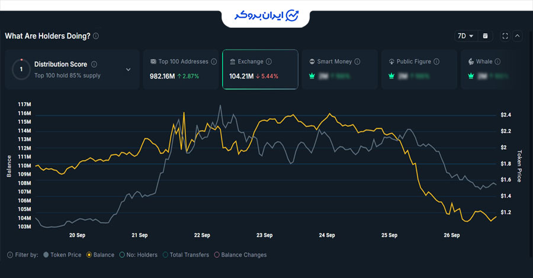533x278 pixels.
Task: Collapse the holders panel with up chevron
Action: coord(518,36)
